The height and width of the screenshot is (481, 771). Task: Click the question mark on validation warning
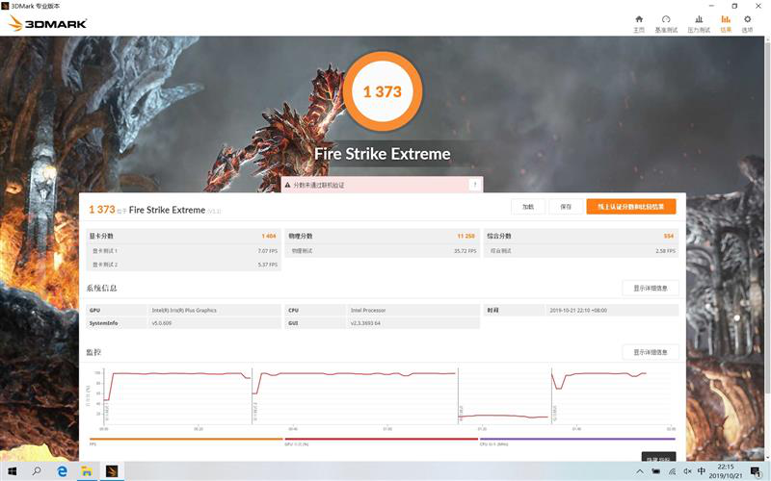pyautogui.click(x=474, y=185)
